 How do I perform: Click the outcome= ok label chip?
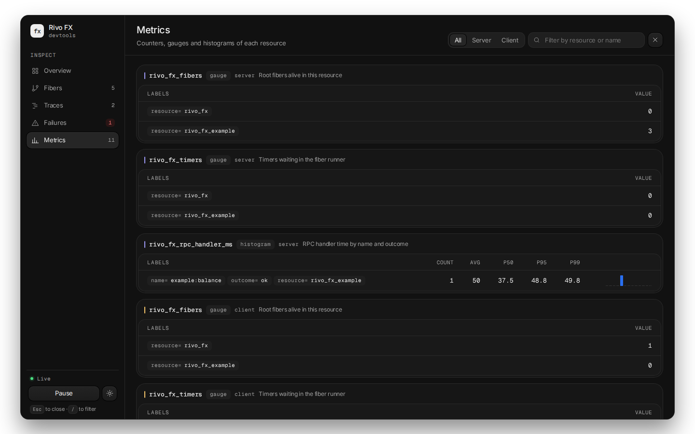(x=249, y=281)
